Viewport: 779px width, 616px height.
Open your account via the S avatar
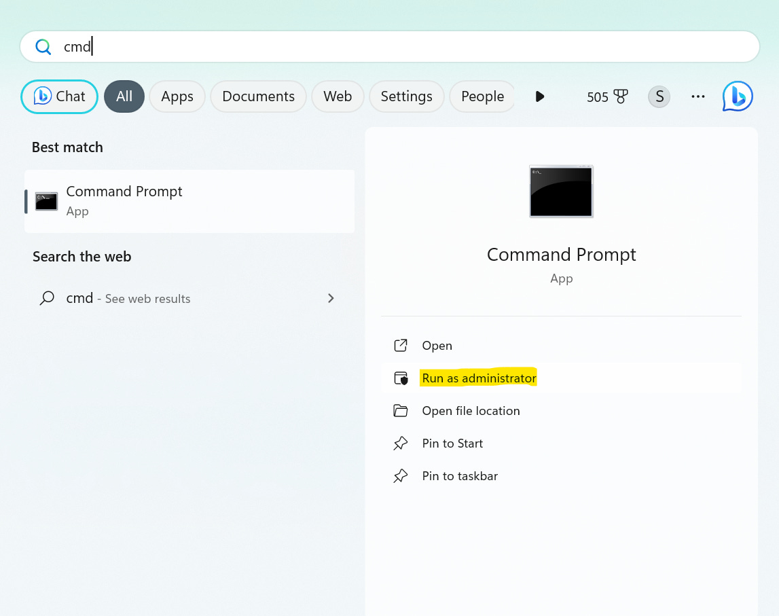659,96
